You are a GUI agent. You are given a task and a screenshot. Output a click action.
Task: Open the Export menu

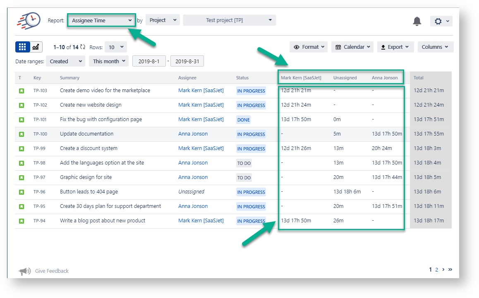pyautogui.click(x=395, y=47)
